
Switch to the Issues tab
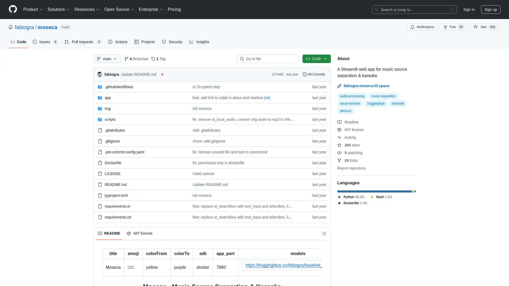pyautogui.click(x=45, y=42)
